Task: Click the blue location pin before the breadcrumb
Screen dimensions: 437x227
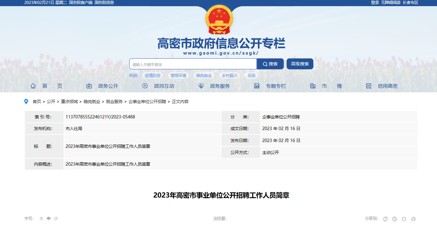Action: pos(26,102)
